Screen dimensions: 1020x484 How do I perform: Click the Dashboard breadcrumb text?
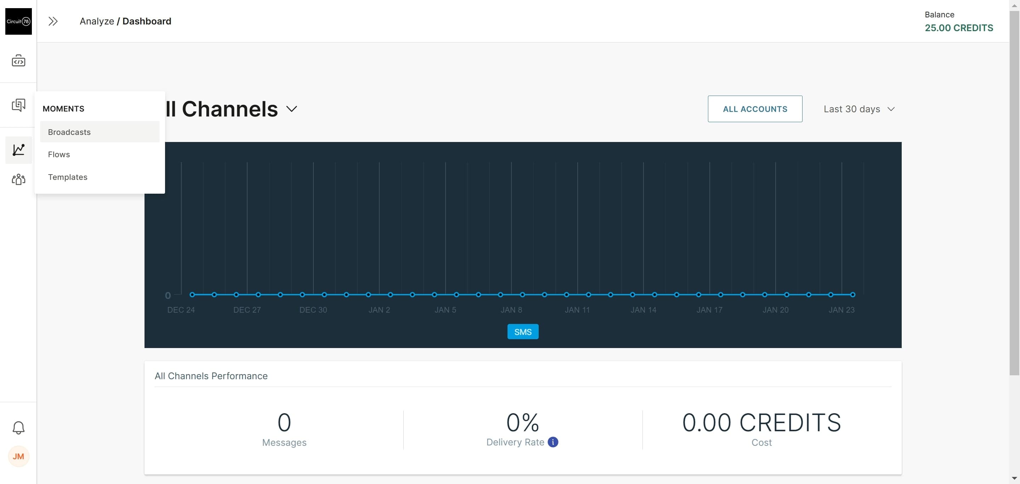[147, 21]
